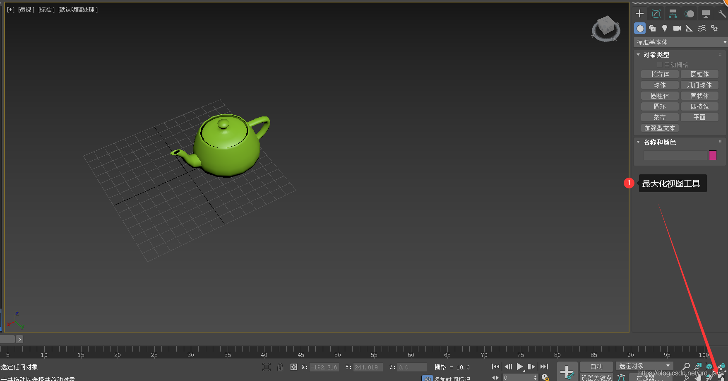This screenshot has height=381, width=728.
Task: Select the Space Warps waves icon
Action: click(702, 28)
